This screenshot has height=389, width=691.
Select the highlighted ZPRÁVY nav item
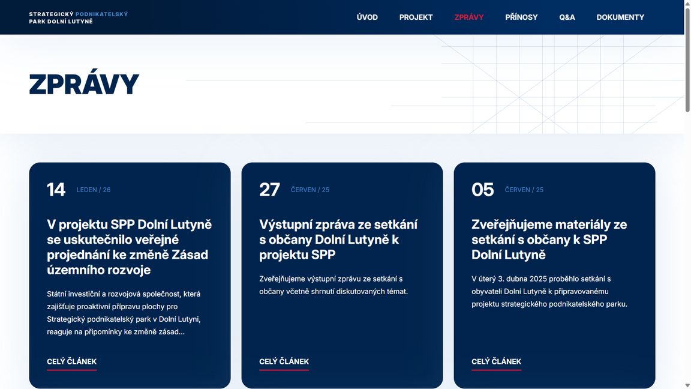click(469, 17)
